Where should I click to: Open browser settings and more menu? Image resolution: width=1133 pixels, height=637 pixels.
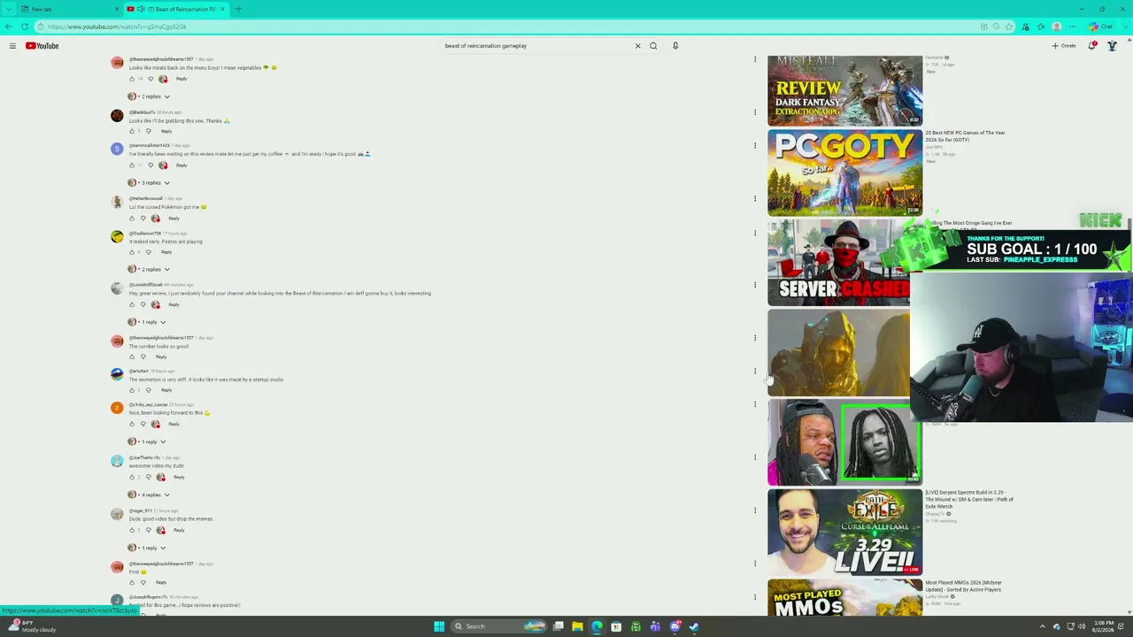pyautogui.click(x=1073, y=27)
